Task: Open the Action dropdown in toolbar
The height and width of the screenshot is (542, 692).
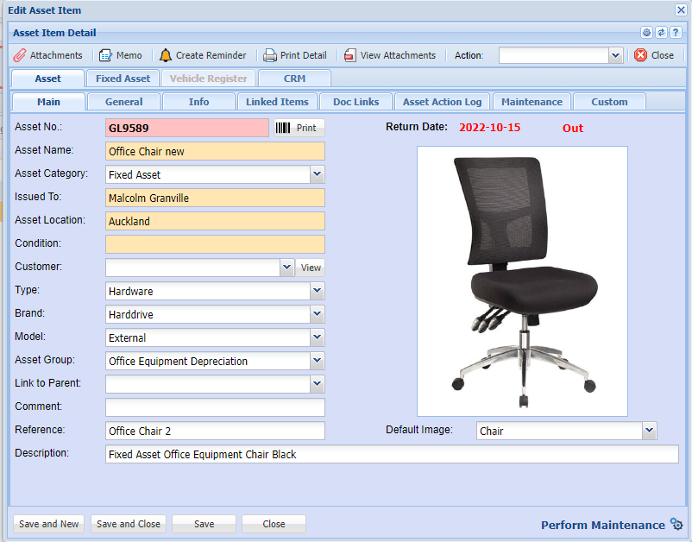Action: [615, 55]
